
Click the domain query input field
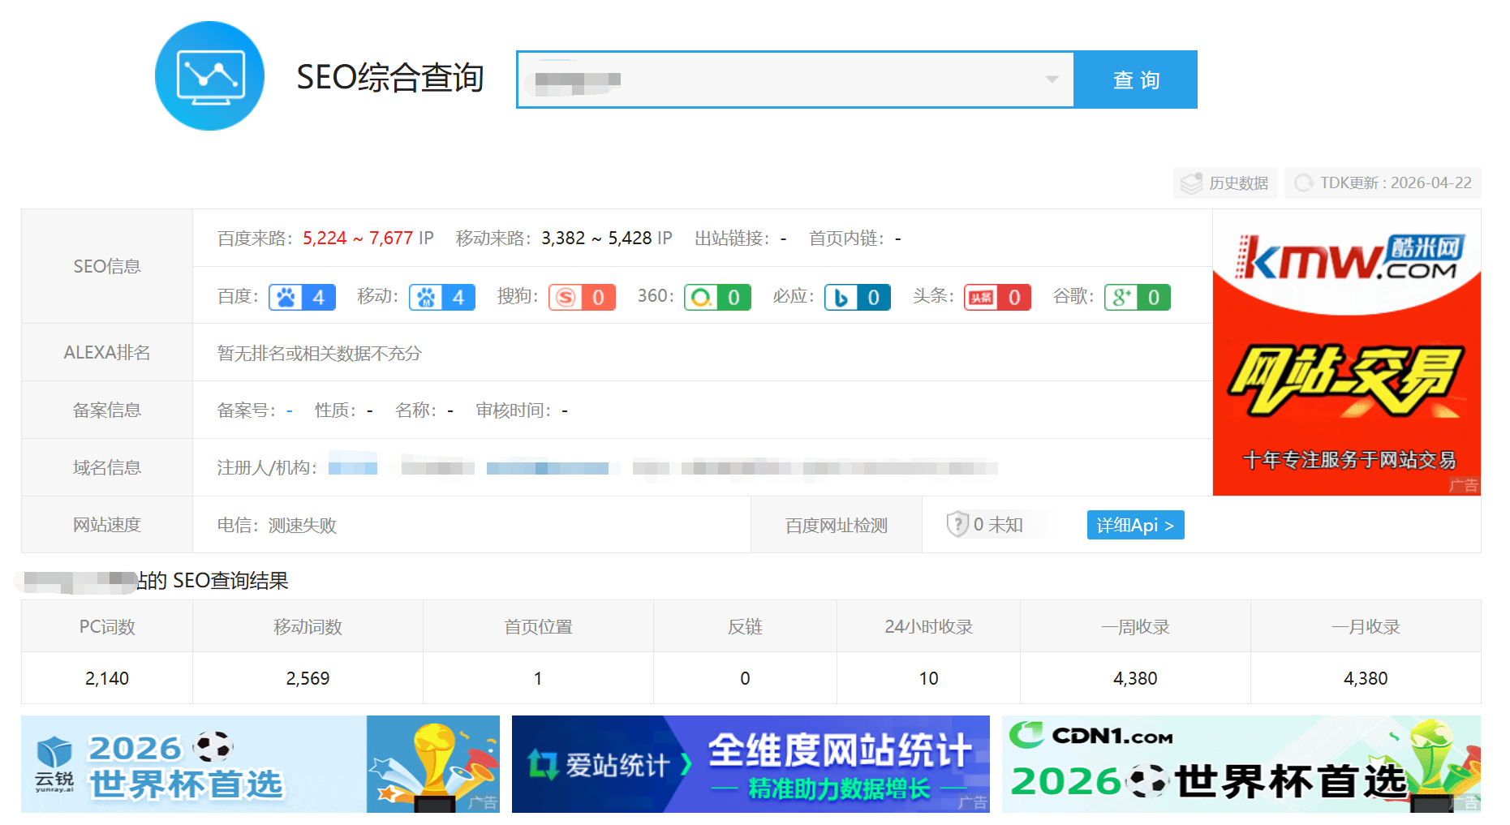coord(795,79)
